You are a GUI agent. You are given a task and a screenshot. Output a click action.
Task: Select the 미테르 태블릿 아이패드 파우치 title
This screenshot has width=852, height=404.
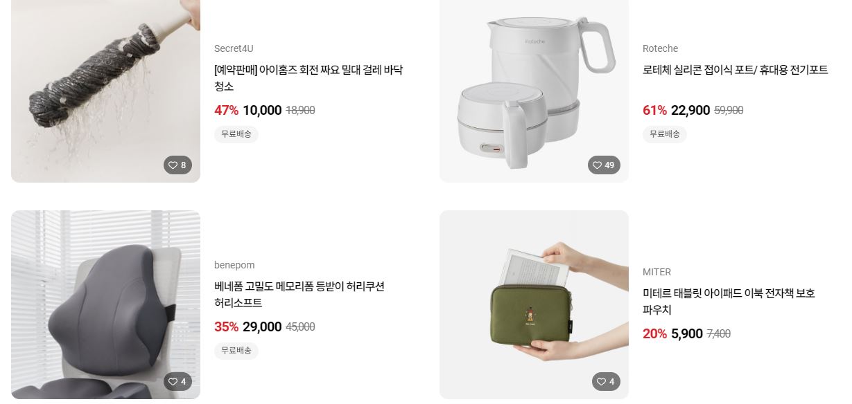729,302
